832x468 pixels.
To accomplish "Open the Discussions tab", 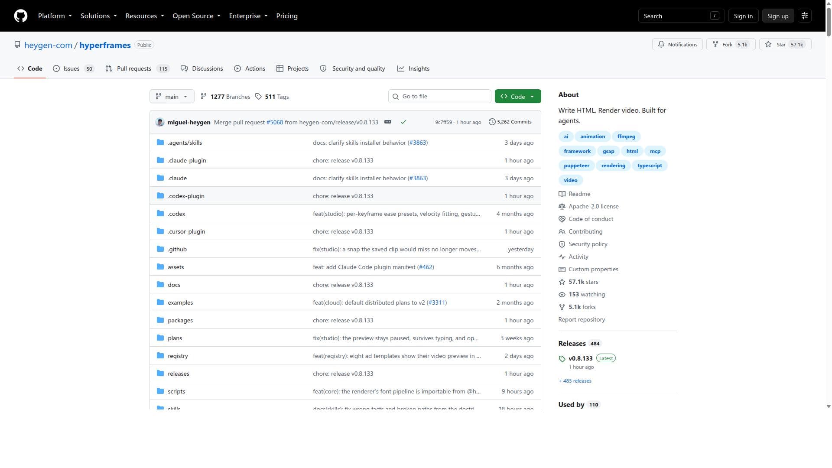I will (202, 68).
